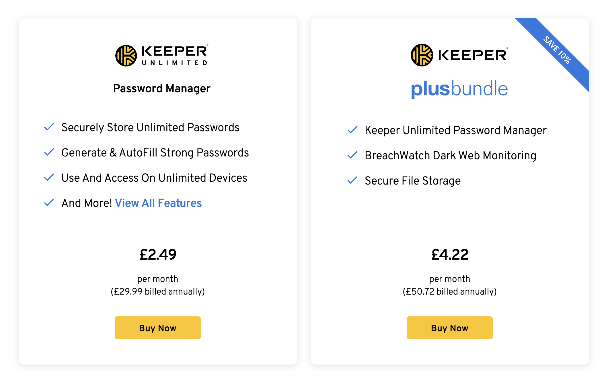Click the plusbundle heading text

[459, 89]
